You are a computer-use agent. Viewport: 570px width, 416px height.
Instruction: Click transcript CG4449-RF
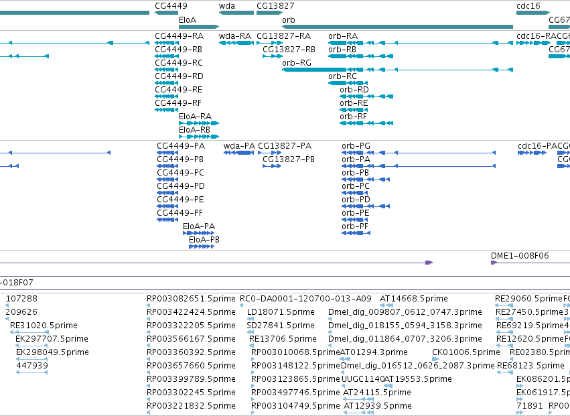(x=167, y=110)
